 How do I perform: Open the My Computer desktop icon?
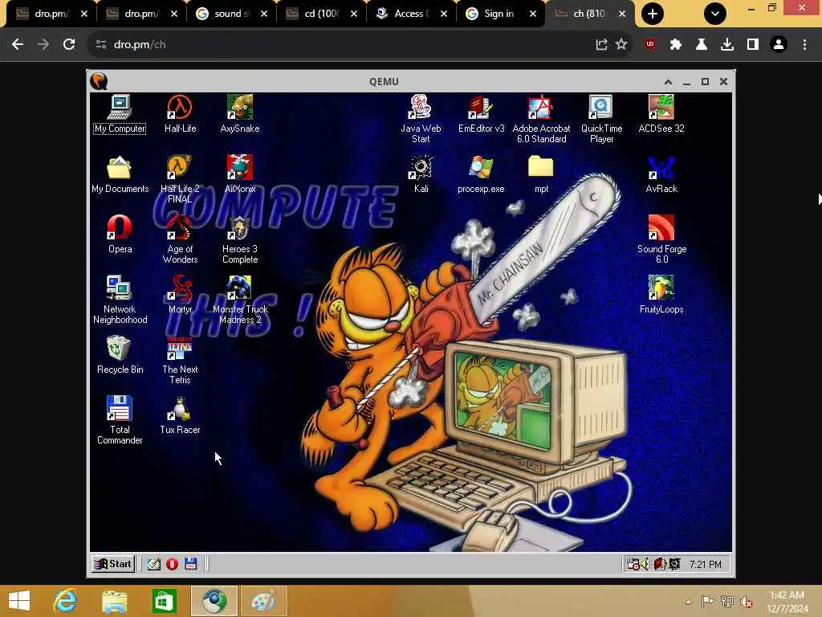[120, 114]
